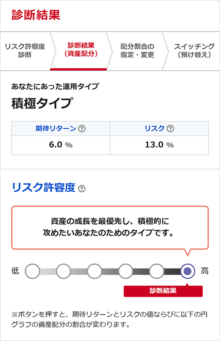Go to リスク許容度診断 step tab
This screenshot has width=220, height=341.
[25, 51]
